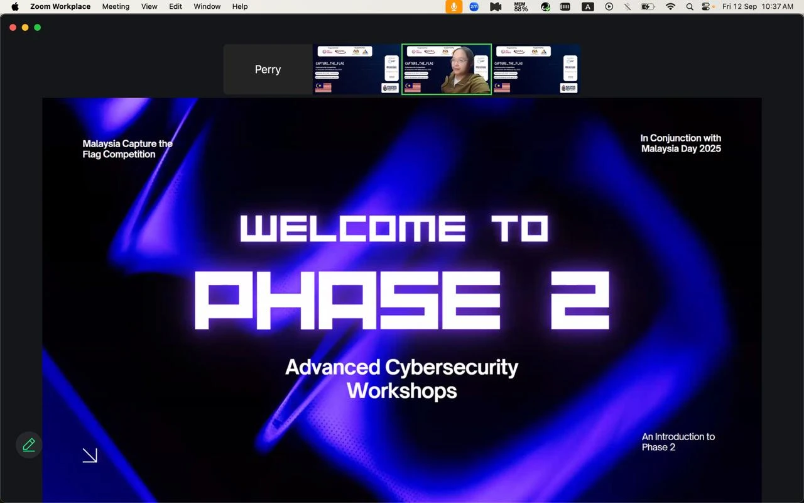Click the round checkmark status icon
The height and width of the screenshot is (503, 804).
[546, 7]
